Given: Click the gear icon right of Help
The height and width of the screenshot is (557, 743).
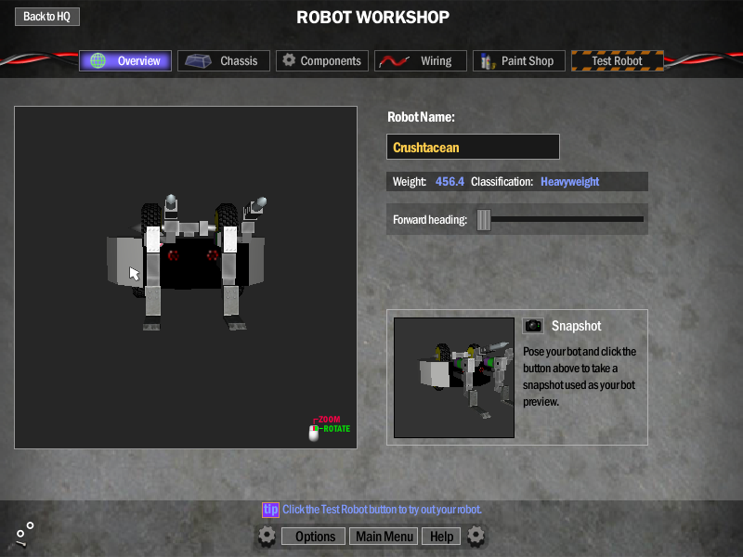Looking at the screenshot, I should (x=476, y=536).
